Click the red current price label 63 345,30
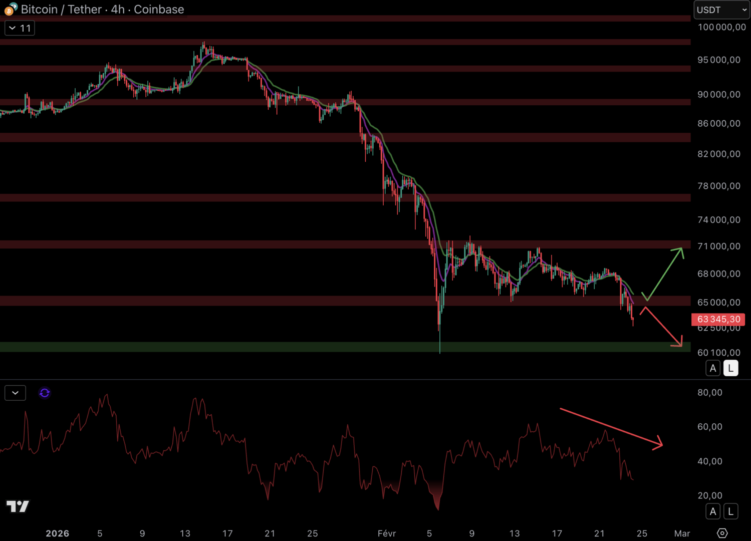 click(x=718, y=319)
